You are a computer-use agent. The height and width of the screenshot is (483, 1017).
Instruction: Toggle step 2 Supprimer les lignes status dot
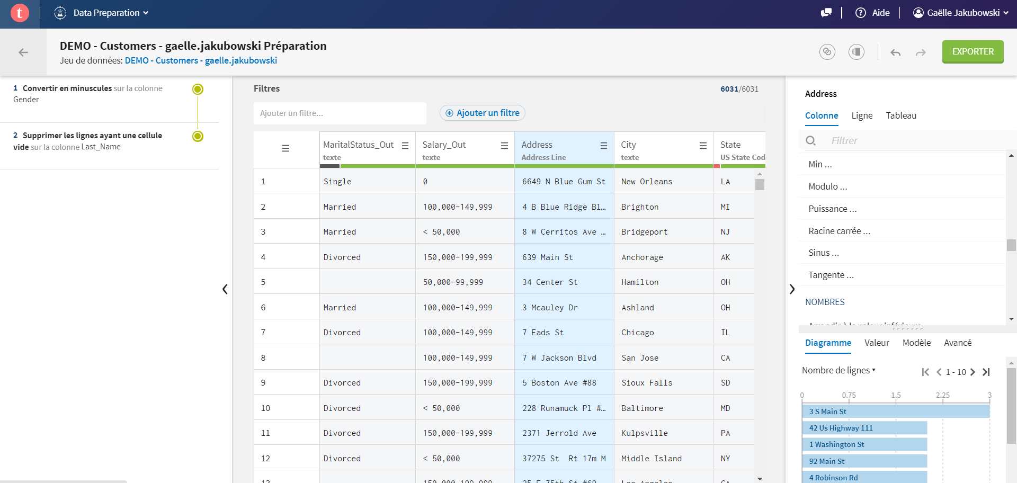tap(198, 136)
